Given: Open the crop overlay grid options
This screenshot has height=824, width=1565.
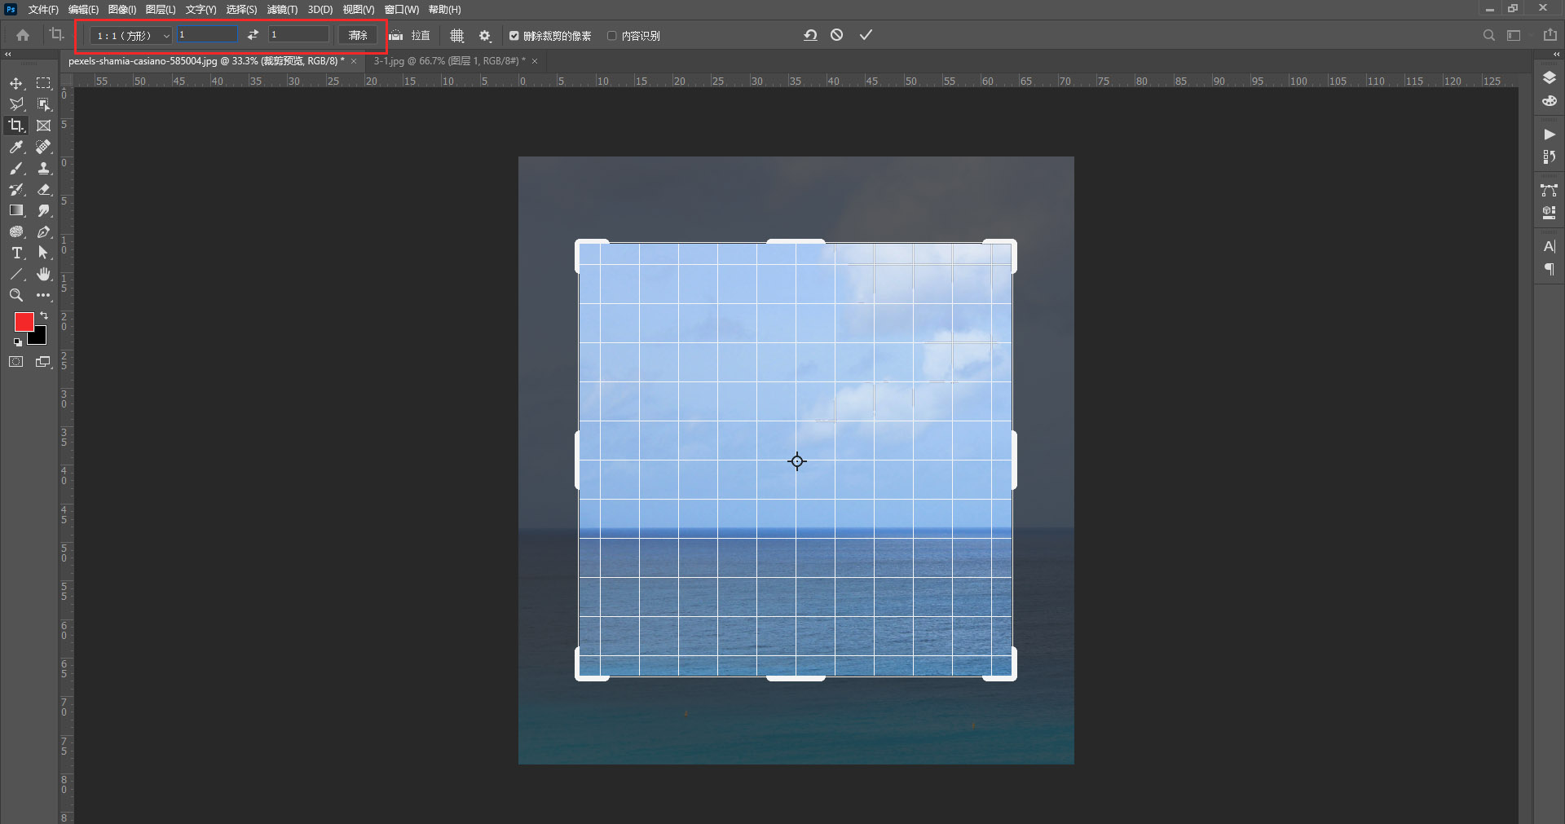Looking at the screenshot, I should point(457,36).
